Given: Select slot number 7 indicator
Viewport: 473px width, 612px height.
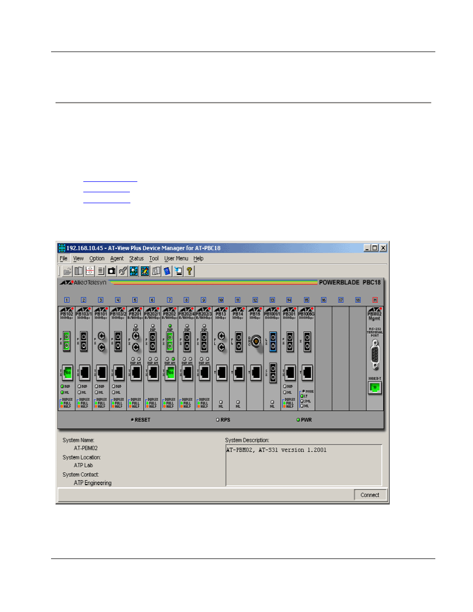Looking at the screenshot, I should (x=170, y=300).
